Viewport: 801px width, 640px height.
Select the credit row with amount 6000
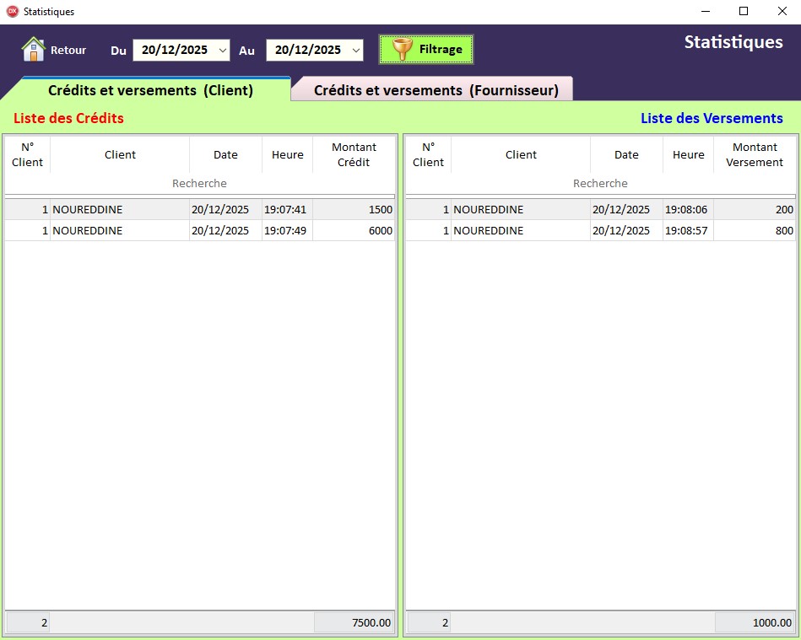coord(199,231)
